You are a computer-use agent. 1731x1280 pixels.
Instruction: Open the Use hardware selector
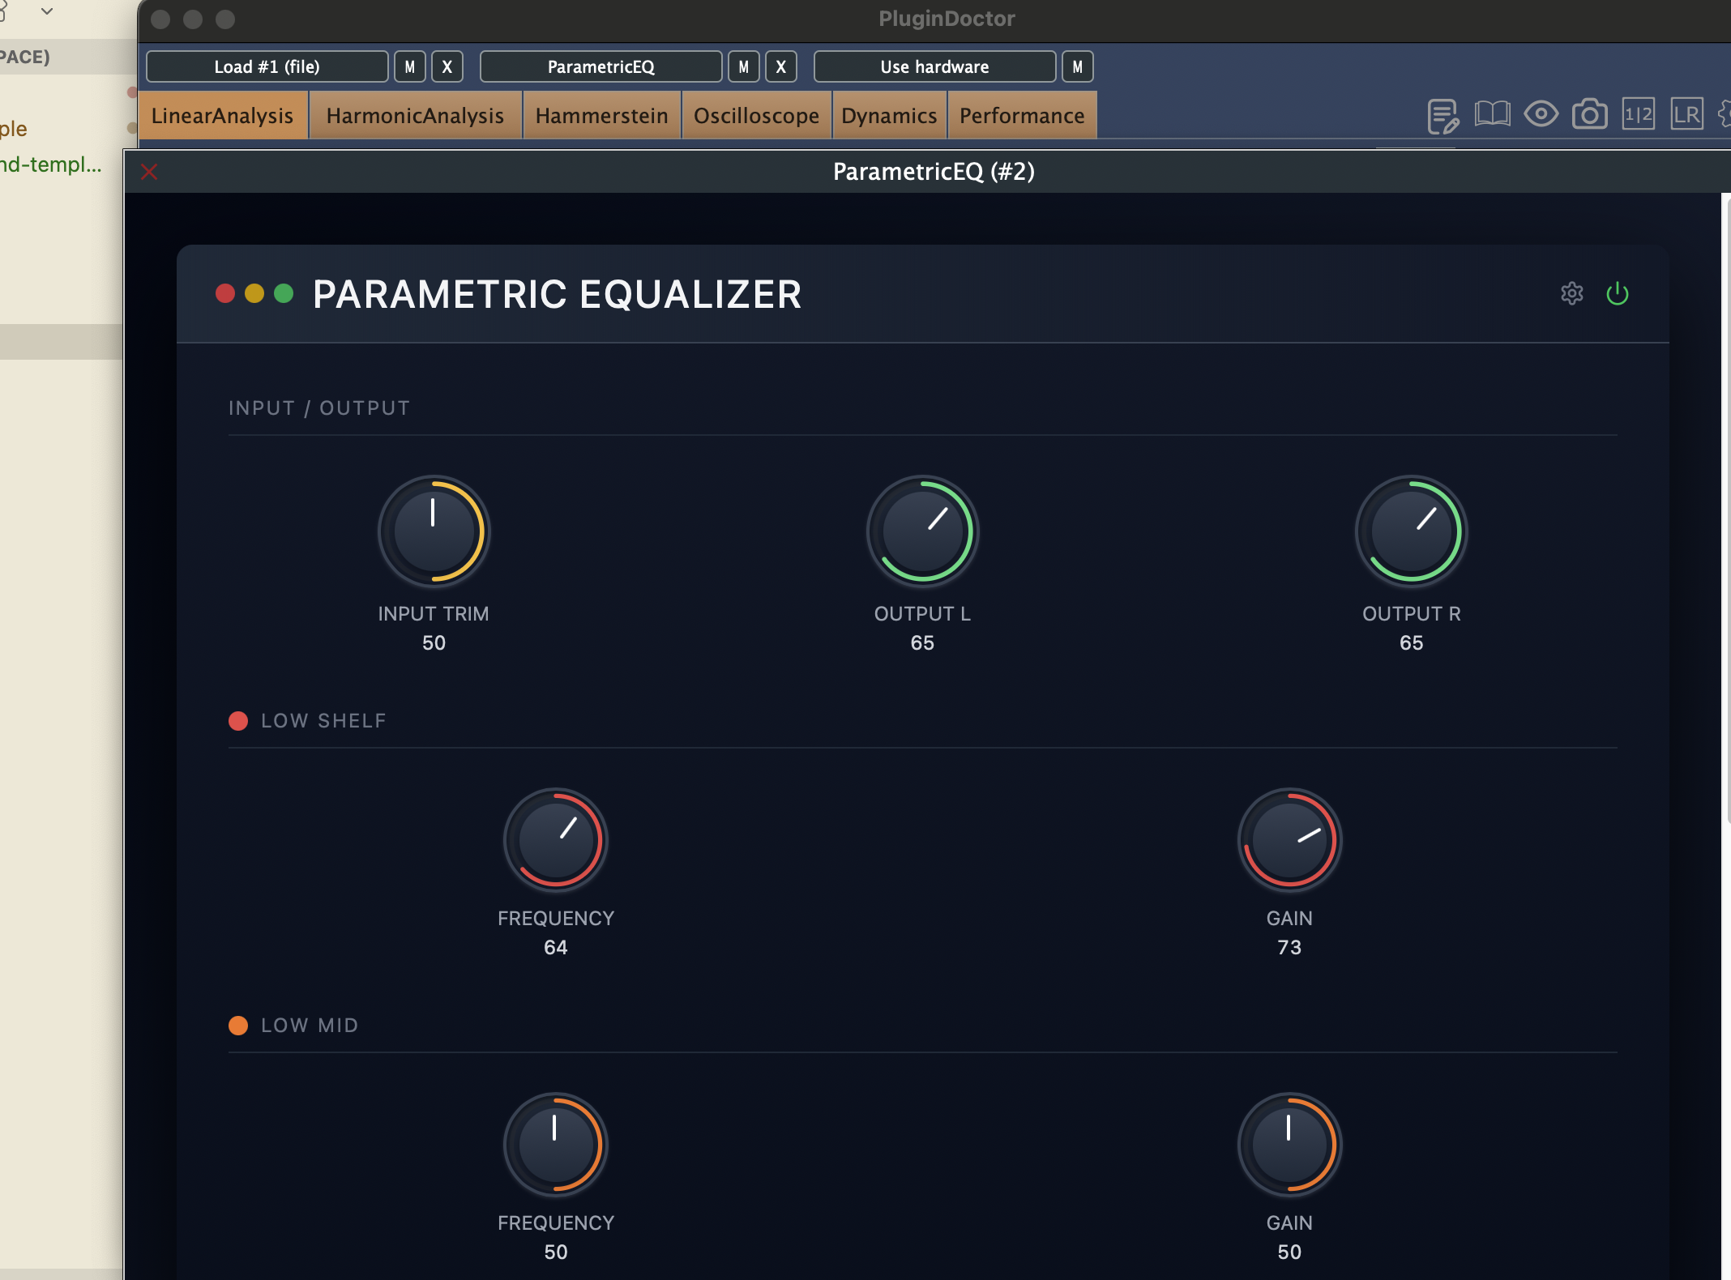(934, 66)
